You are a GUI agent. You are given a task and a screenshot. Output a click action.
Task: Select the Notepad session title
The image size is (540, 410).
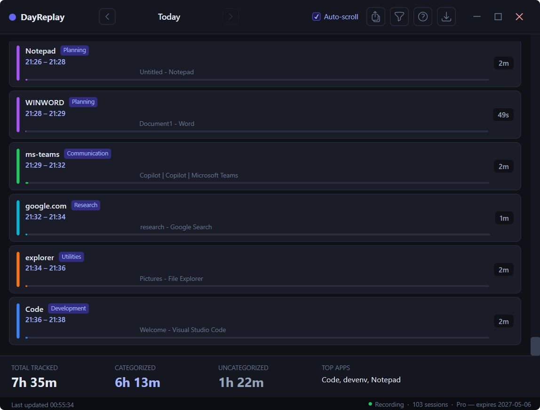point(40,51)
